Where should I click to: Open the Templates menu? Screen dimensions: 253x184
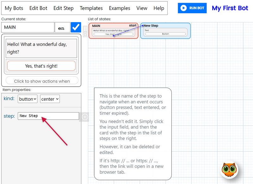91,8
